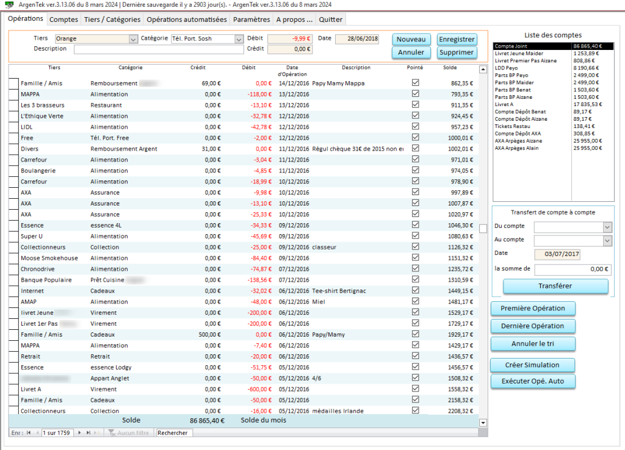
Task: Go to next record in navigator
Action: coord(79,432)
